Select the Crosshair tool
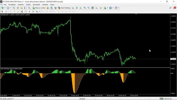 click(6, 12)
